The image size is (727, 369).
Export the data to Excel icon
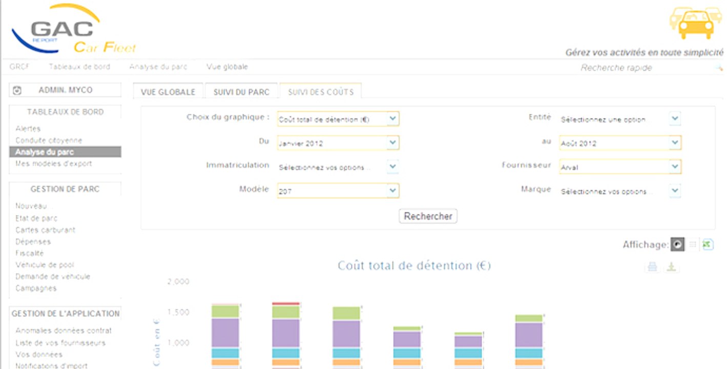(x=708, y=245)
